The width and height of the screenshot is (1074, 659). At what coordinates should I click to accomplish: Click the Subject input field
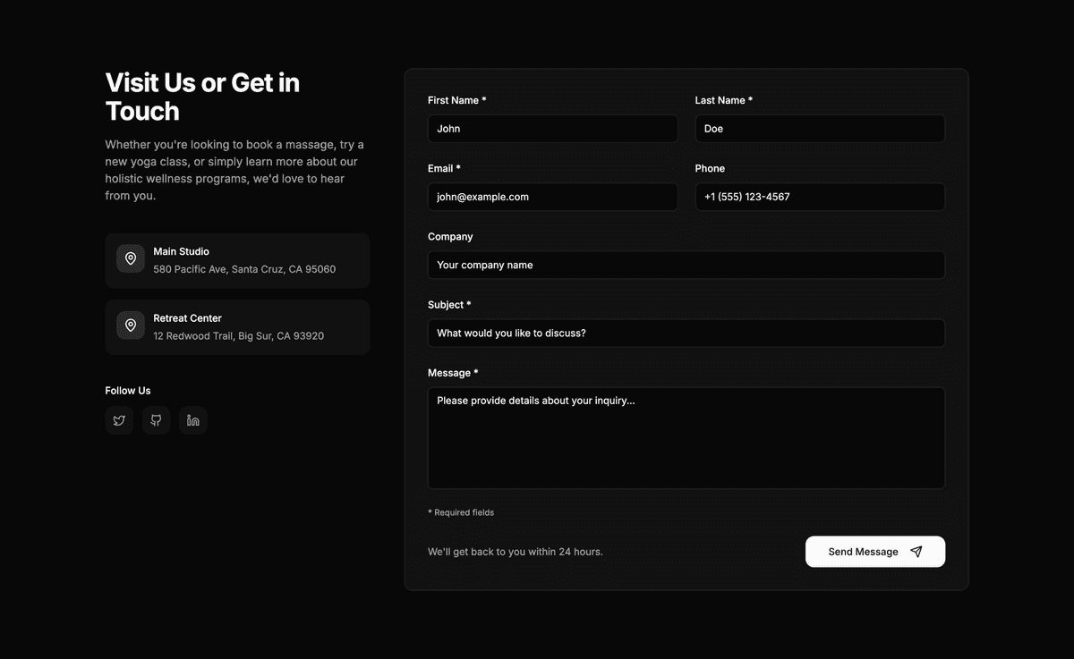pyautogui.click(x=686, y=333)
